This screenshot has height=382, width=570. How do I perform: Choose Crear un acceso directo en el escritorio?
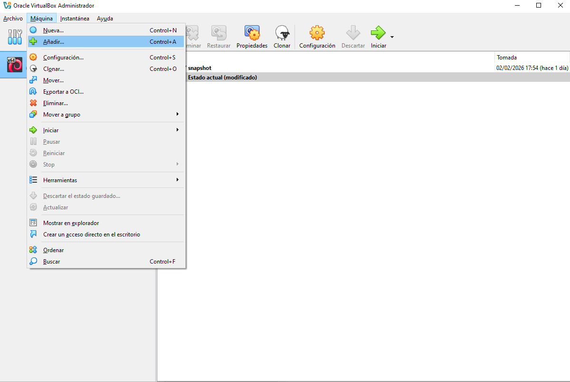(106, 234)
